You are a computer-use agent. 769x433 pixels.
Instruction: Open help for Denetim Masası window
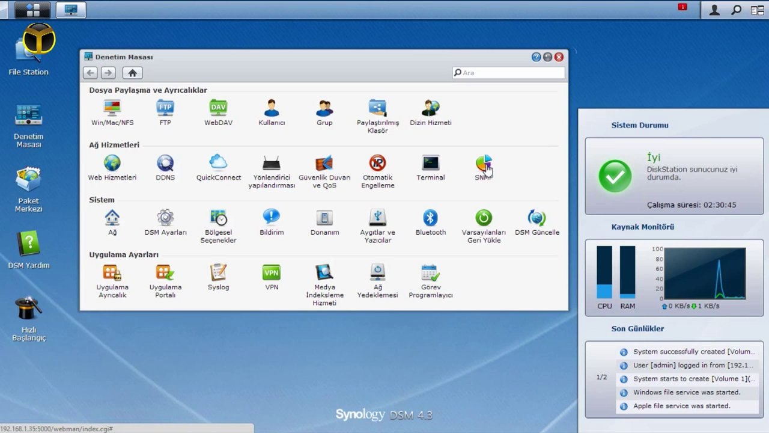click(x=536, y=57)
